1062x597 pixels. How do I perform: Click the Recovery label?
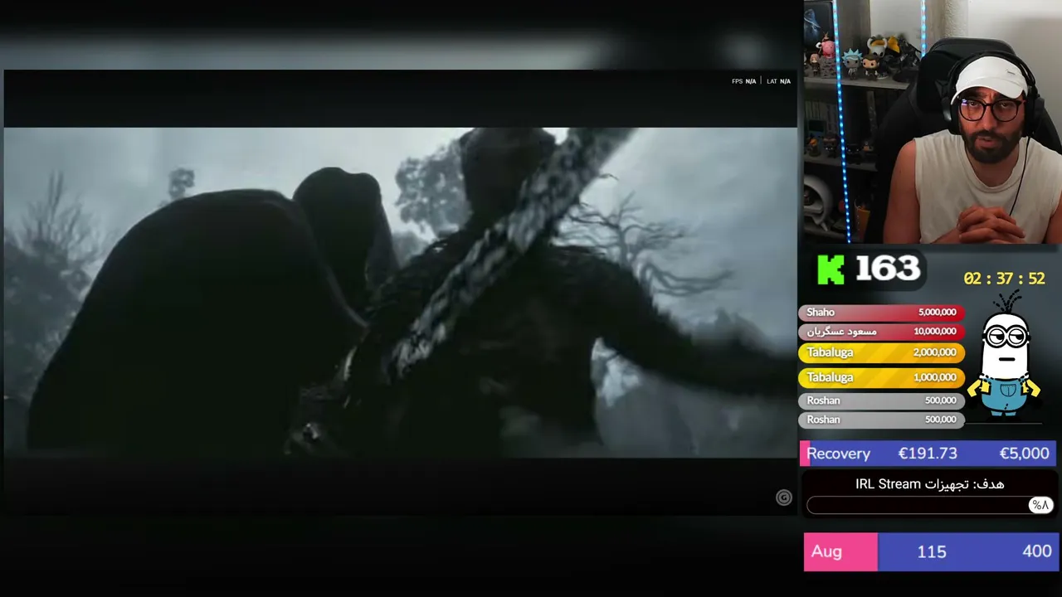[838, 454]
